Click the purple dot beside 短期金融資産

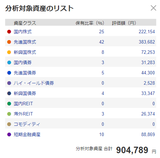coord(9,134)
